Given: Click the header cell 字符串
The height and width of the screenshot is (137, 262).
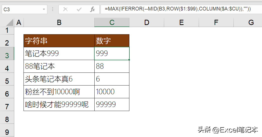Looking at the screenshot, I should (x=59, y=41).
